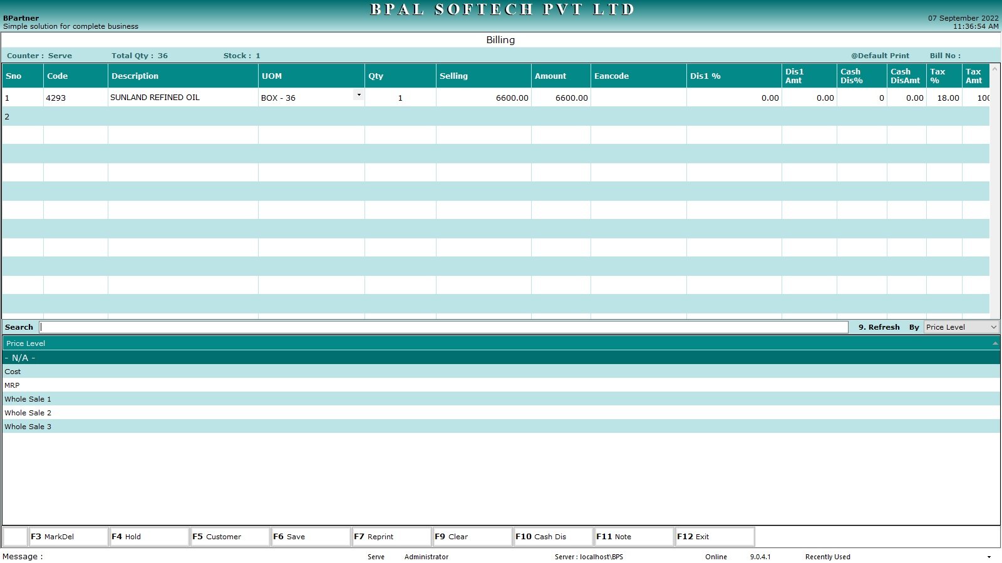
Task: Save the bill with F6 Save
Action: pyautogui.click(x=311, y=537)
